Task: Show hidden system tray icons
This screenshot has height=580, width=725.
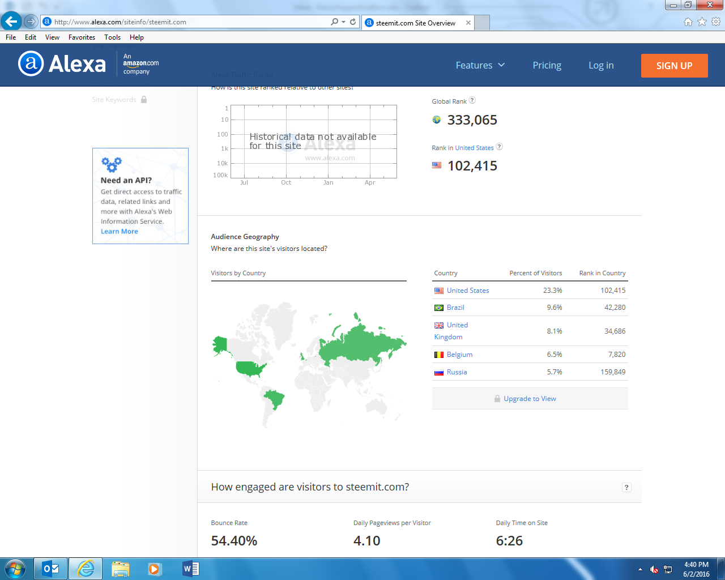Action: point(640,569)
